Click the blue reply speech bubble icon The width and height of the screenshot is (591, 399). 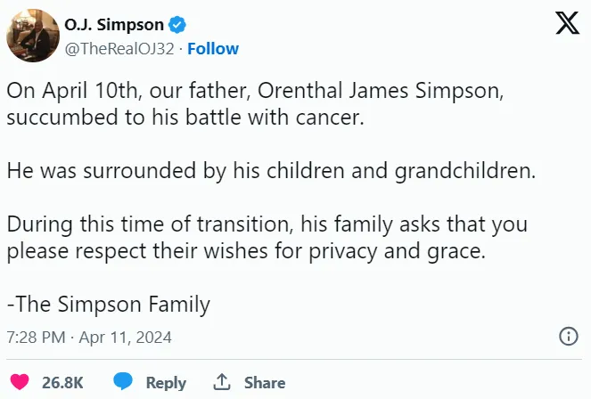(123, 382)
